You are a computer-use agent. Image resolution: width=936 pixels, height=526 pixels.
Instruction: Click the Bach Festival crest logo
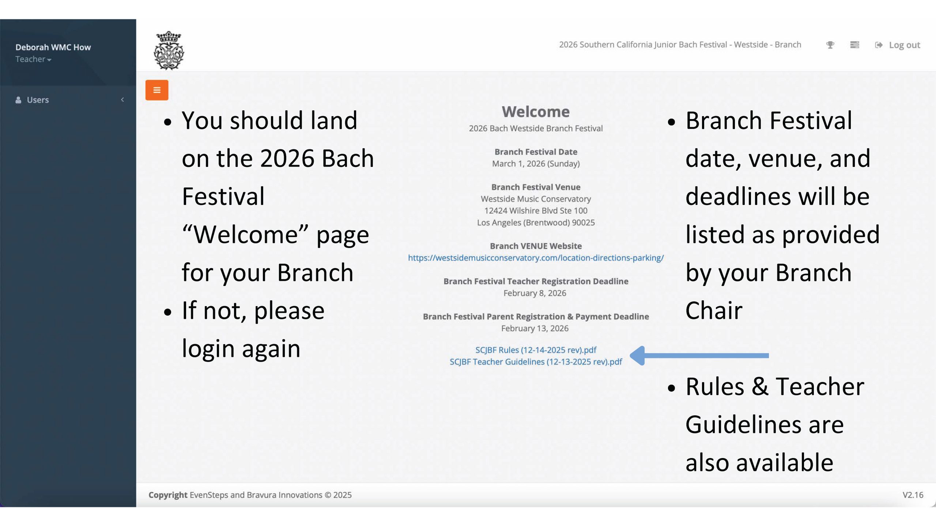click(x=169, y=50)
